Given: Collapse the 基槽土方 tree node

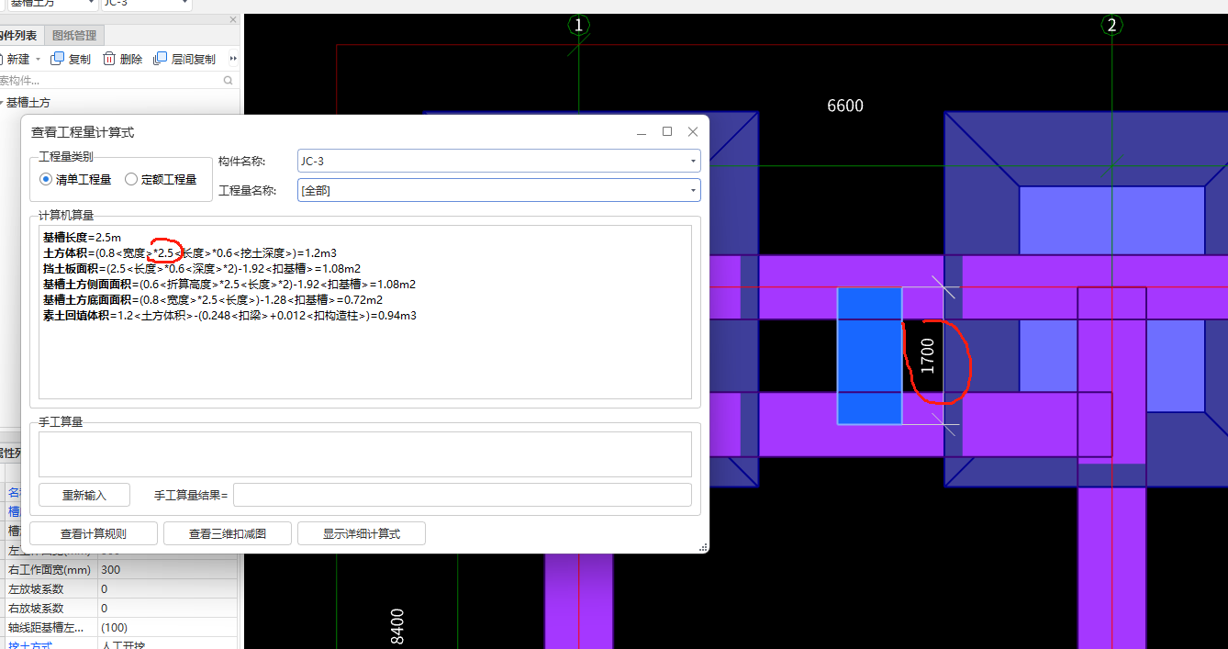Looking at the screenshot, I should pos(1,103).
